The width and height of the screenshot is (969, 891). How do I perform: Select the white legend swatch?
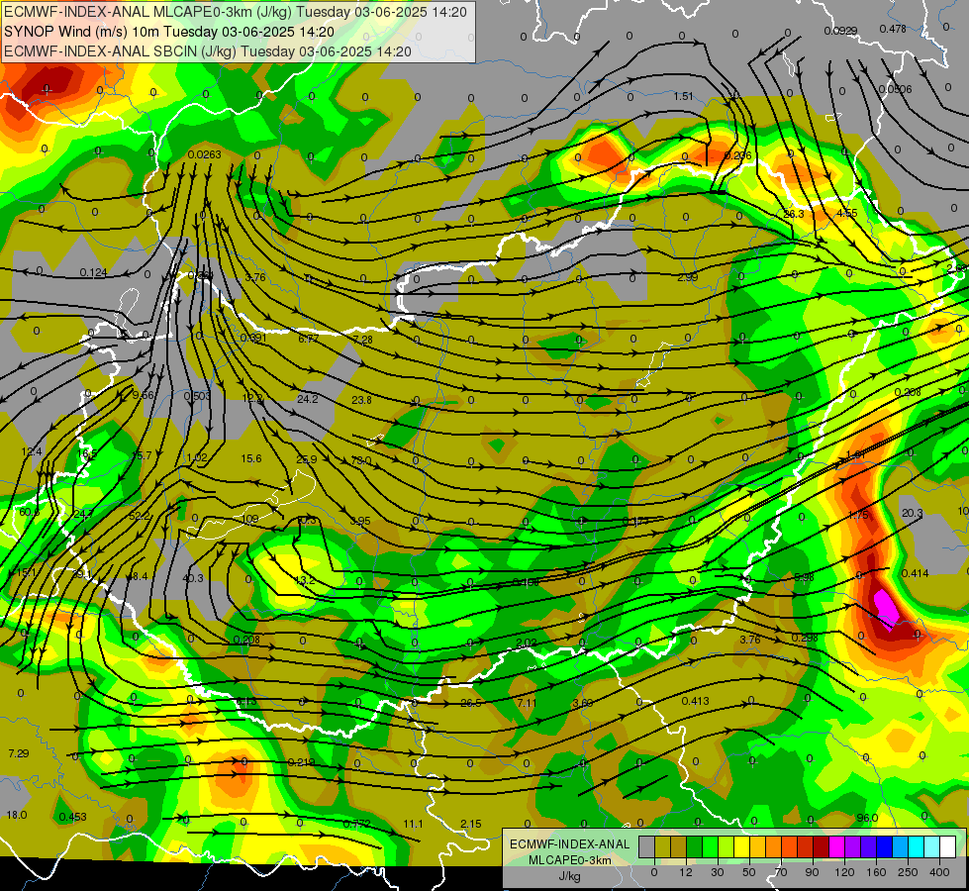coord(947,847)
